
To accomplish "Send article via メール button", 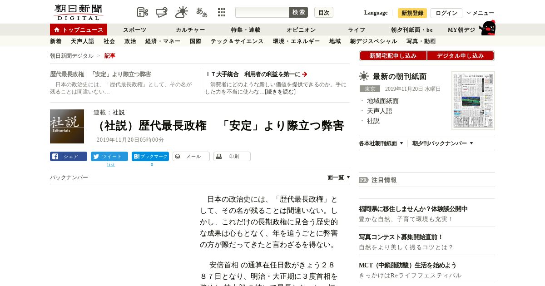I will 191,157.
